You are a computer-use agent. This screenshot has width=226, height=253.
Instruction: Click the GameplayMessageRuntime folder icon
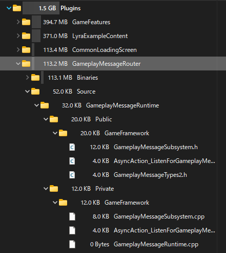tap(45, 105)
